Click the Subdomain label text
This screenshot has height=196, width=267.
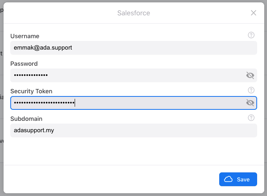pos(26,119)
